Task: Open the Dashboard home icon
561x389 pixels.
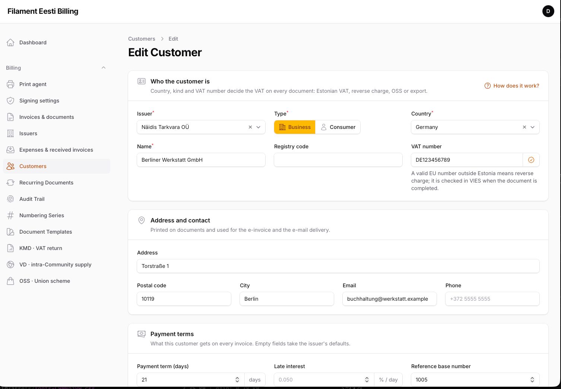Action: point(10,42)
